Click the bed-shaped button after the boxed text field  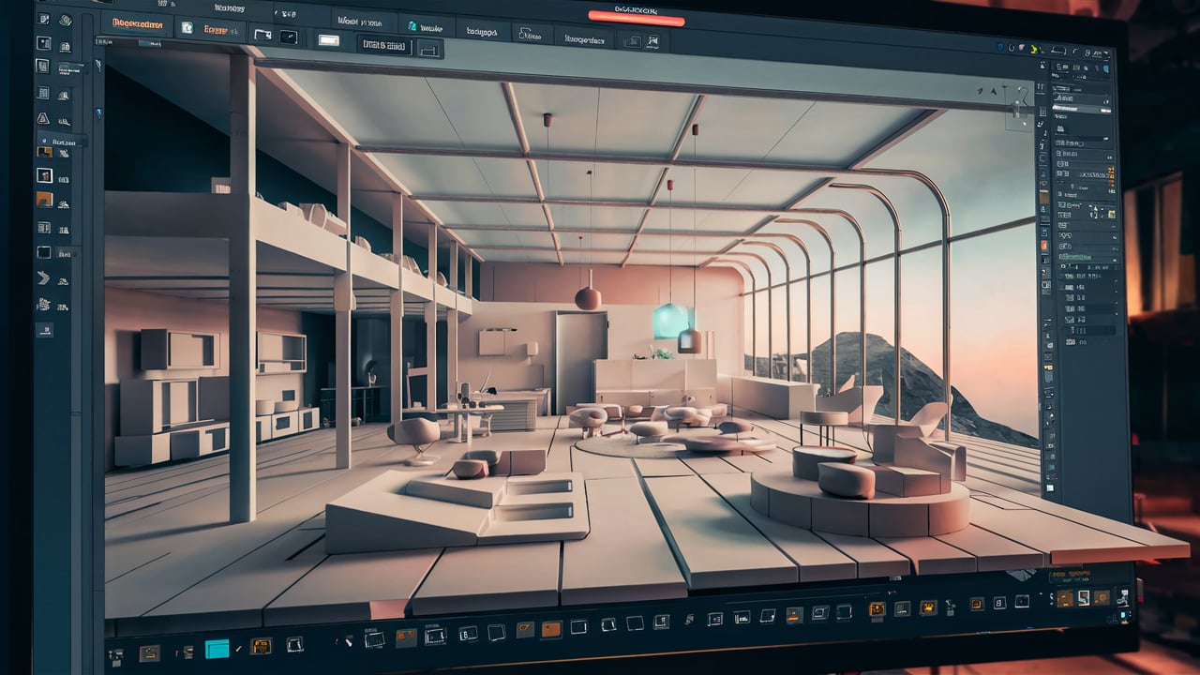428,49
